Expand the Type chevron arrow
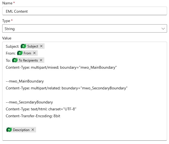 pos(163,29)
